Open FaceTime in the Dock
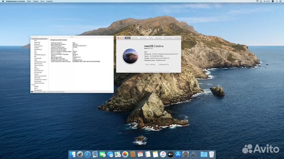The height and width of the screenshot is (159, 284). [x=103, y=154]
